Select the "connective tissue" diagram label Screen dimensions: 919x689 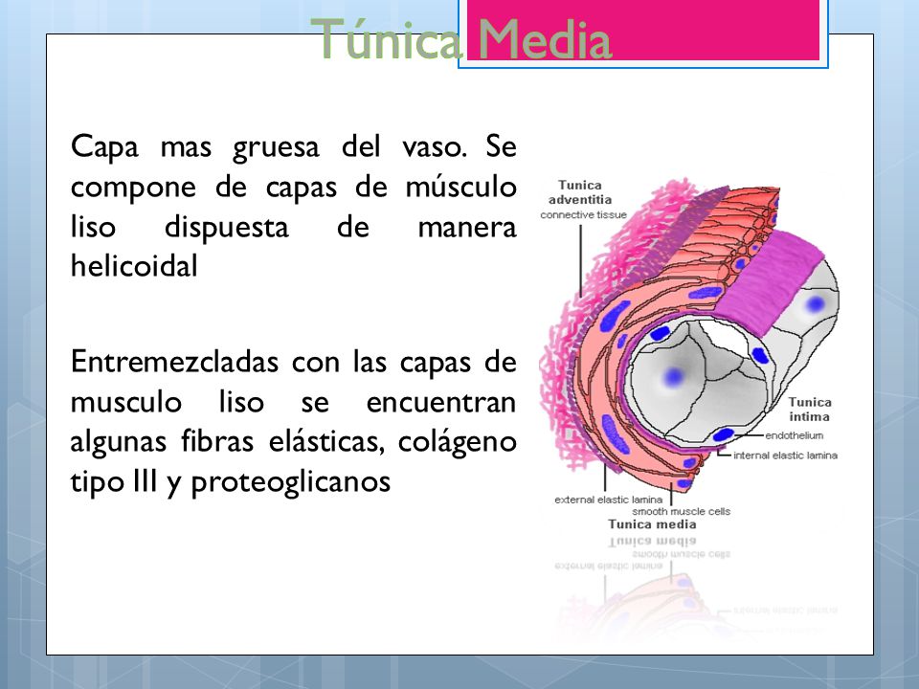584,215
